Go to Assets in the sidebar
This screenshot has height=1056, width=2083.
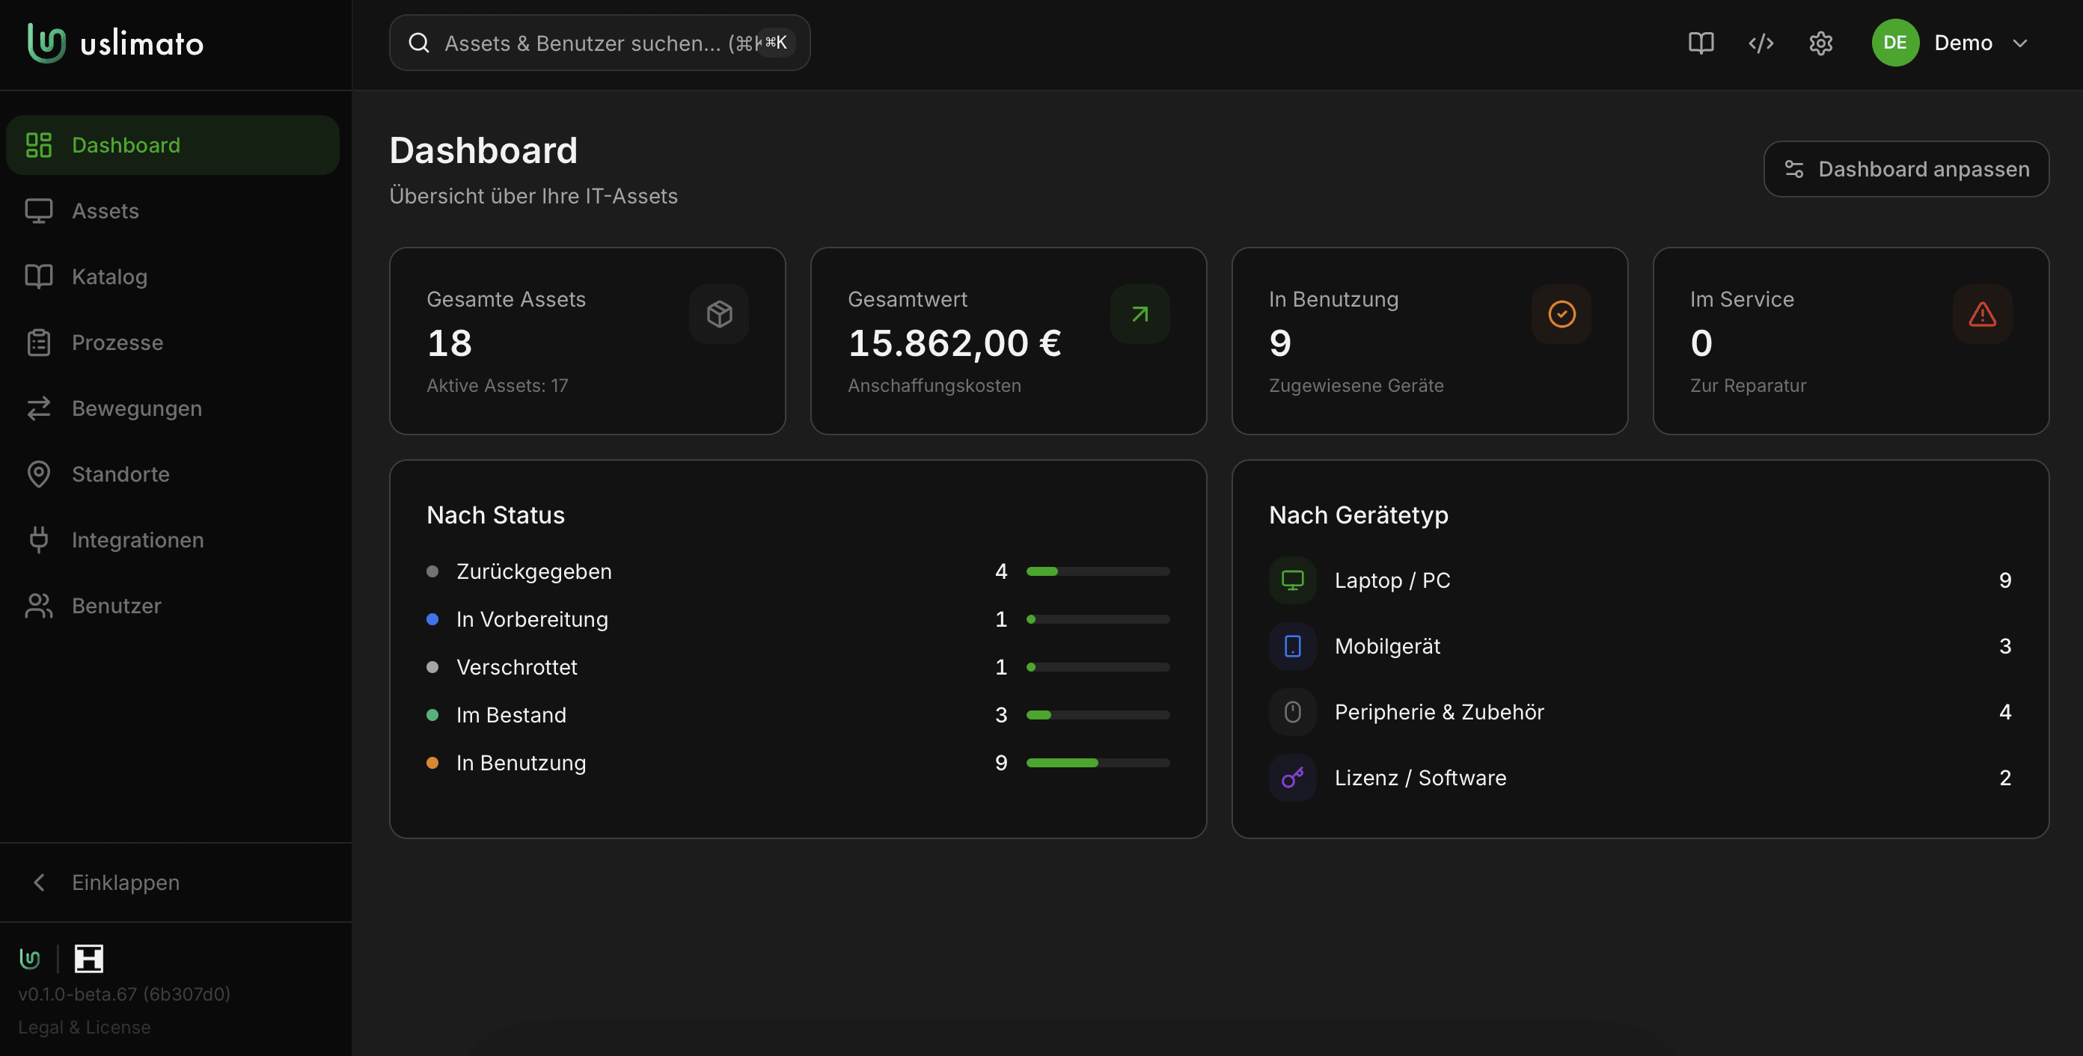(172, 211)
